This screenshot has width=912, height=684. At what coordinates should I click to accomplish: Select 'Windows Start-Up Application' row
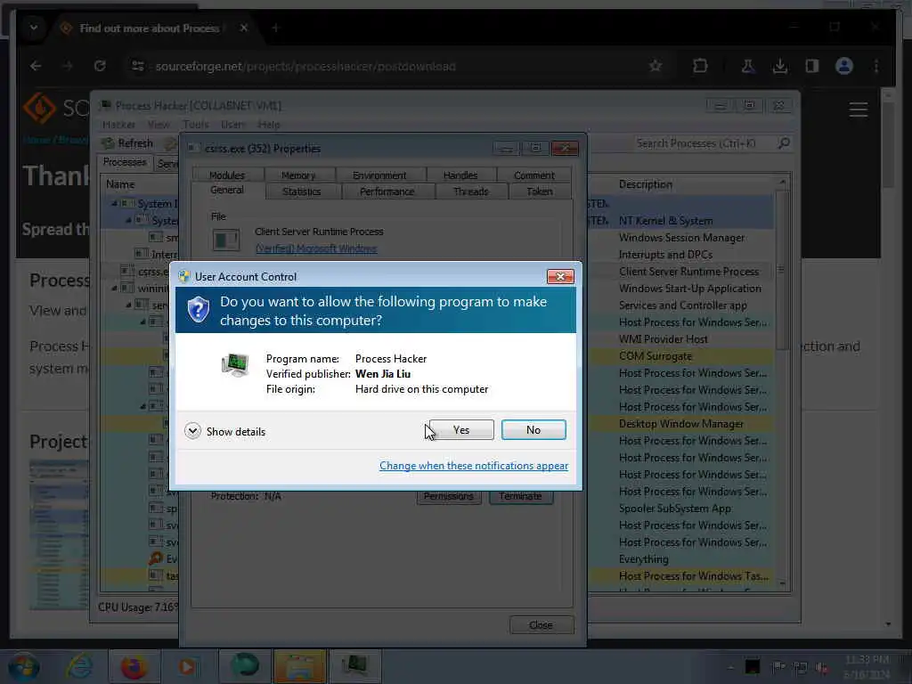[x=690, y=289]
